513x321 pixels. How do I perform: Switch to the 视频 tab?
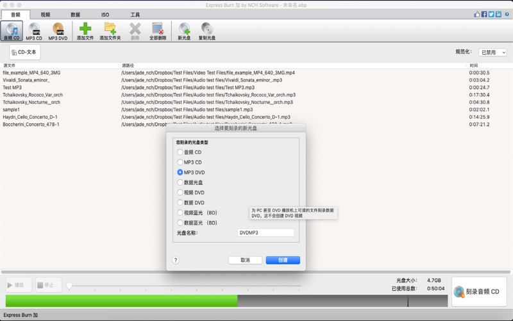tap(45, 14)
